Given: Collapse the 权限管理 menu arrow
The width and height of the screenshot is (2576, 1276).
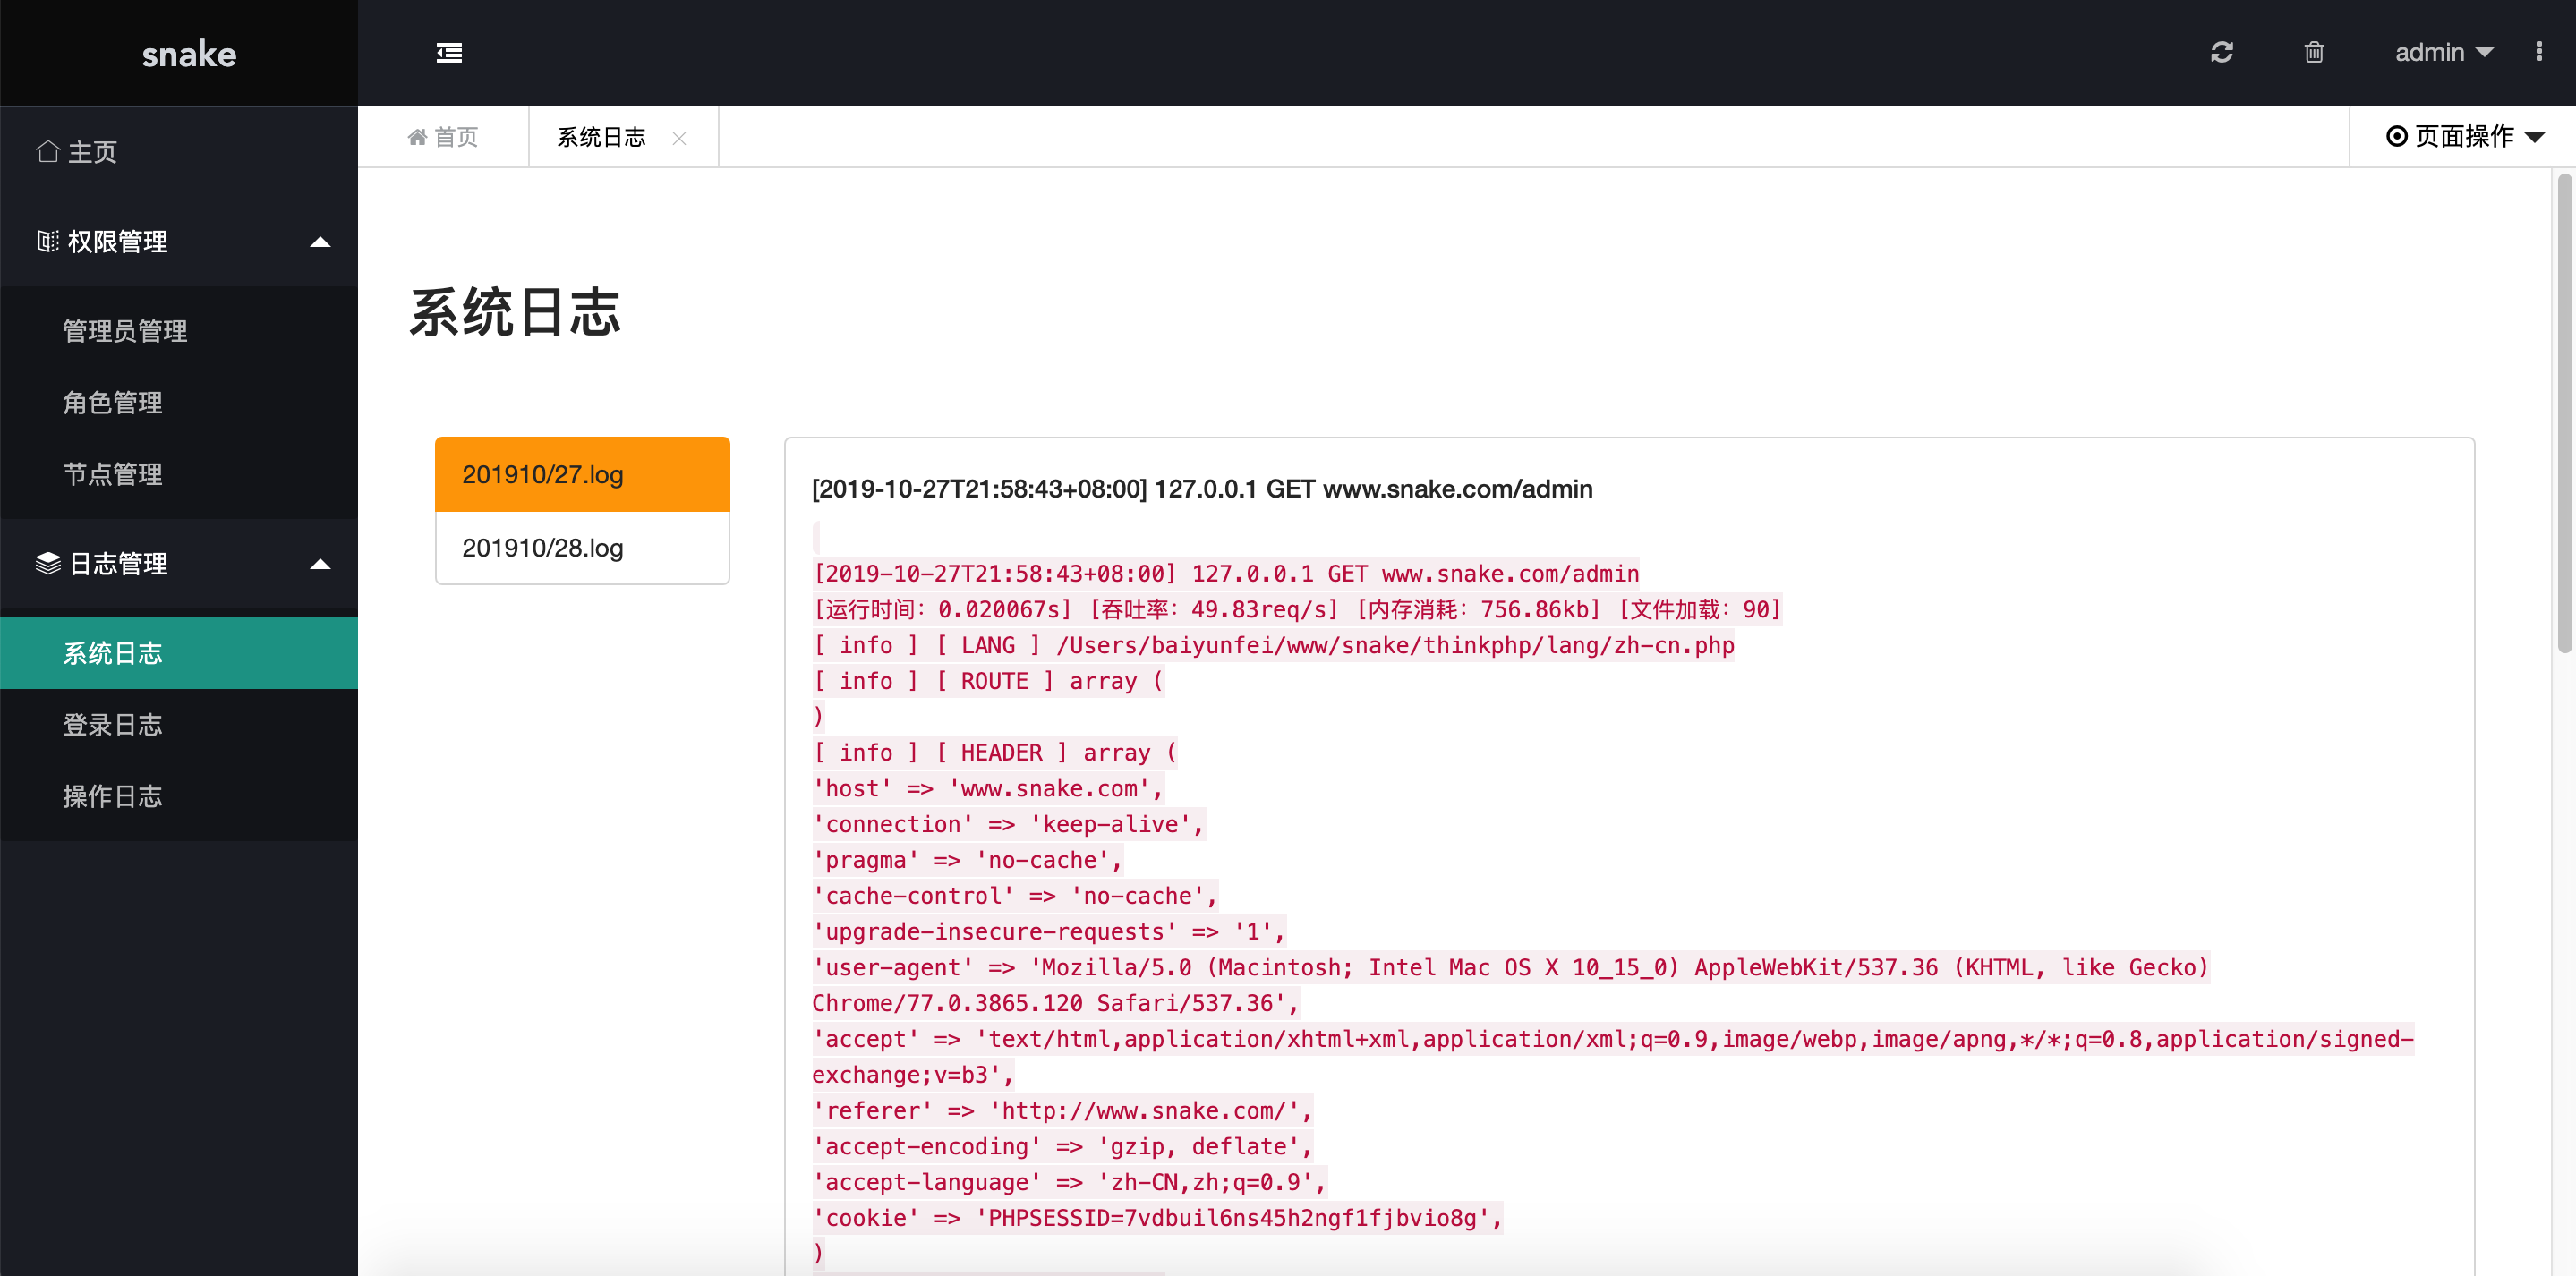Looking at the screenshot, I should coord(320,242).
